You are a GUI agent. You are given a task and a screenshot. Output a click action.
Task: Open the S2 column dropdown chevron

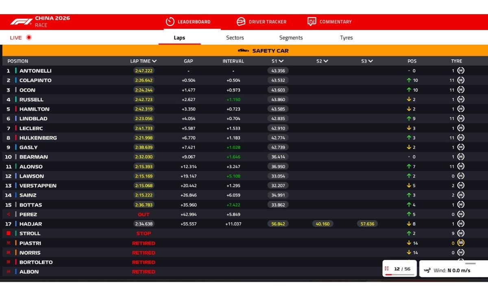(326, 61)
